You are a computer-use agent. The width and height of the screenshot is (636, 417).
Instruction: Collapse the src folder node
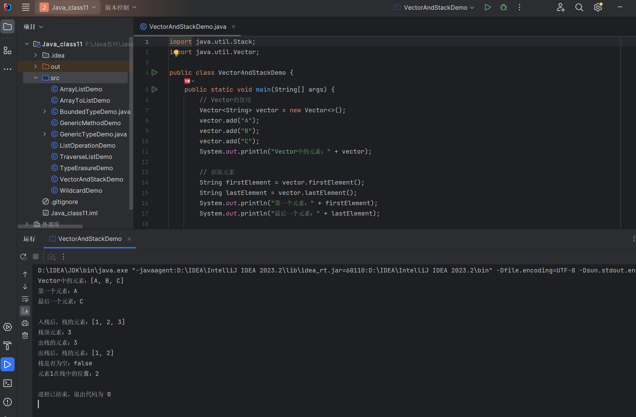tap(36, 78)
